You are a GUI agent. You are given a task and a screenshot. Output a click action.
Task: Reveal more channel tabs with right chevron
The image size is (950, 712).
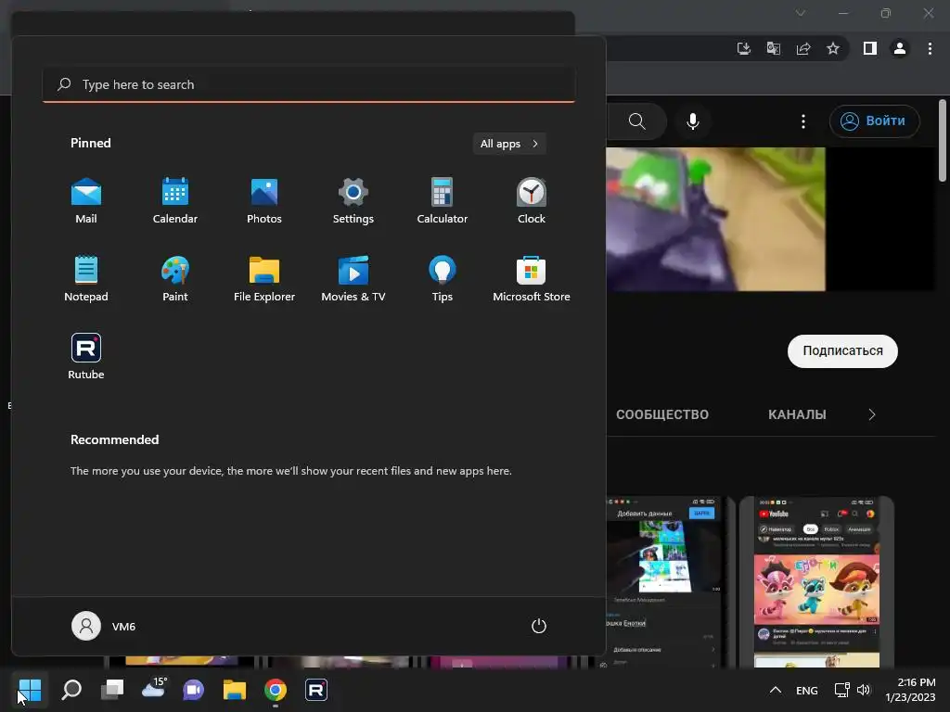click(x=872, y=414)
